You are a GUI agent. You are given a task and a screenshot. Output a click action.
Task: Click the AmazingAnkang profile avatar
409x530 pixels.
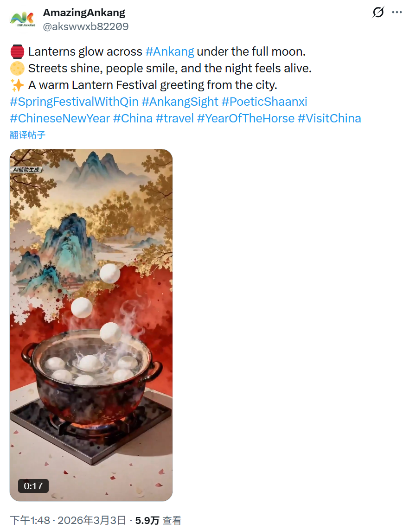(22, 19)
